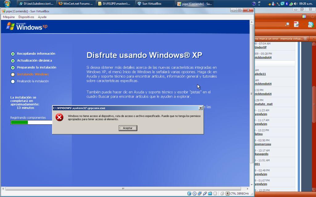Close the grpconv.exe error dialog

[201, 108]
